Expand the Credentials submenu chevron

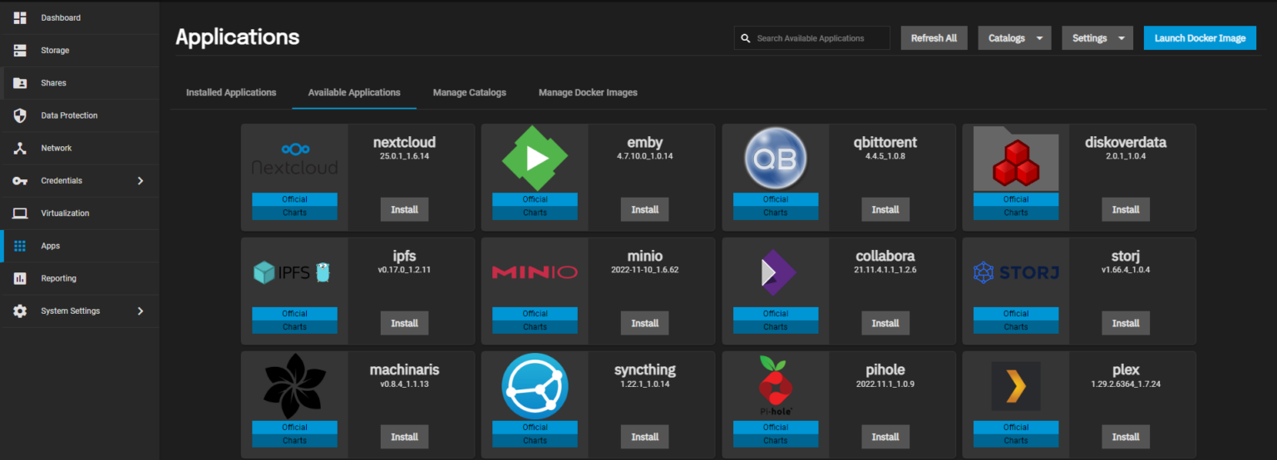(141, 180)
